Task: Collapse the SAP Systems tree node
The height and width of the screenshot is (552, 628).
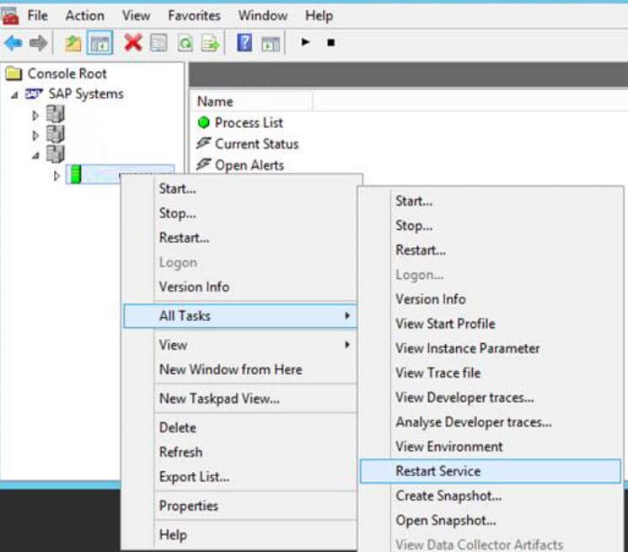Action: click(13, 94)
